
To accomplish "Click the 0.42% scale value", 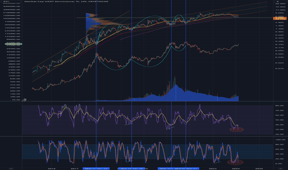I will (x=280, y=38).
